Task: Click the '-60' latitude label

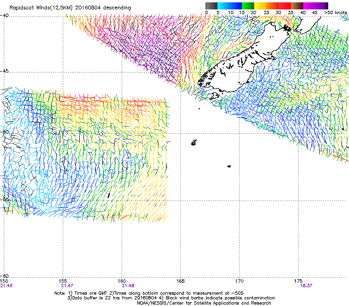Action: coord(4,276)
